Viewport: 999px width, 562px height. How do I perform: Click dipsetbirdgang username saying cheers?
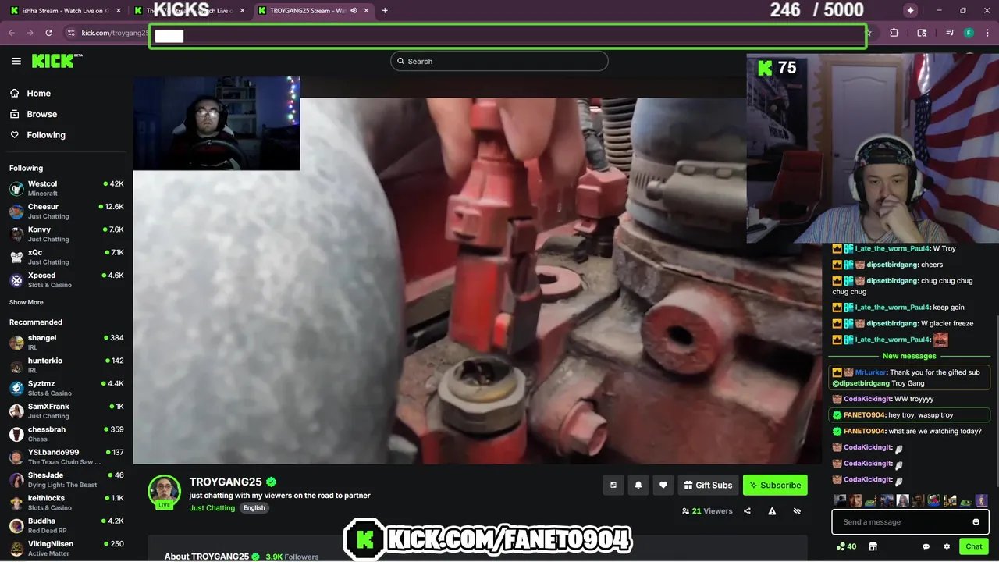pos(892,265)
